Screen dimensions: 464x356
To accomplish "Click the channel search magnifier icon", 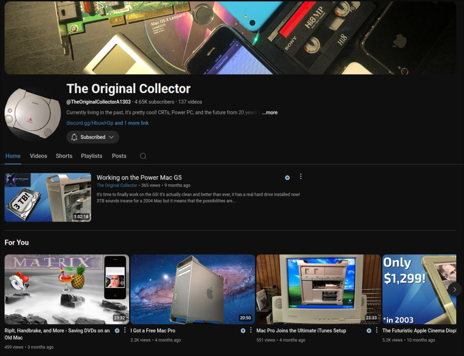I will pos(143,156).
